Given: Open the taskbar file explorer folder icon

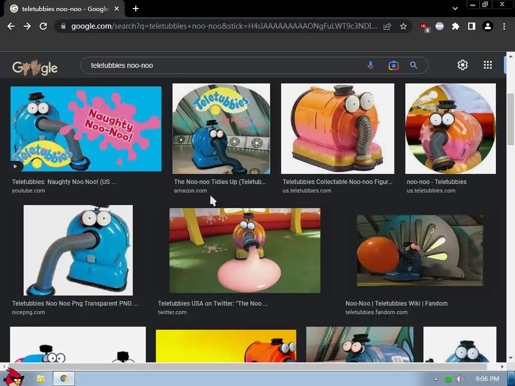Looking at the screenshot, I should (x=41, y=379).
